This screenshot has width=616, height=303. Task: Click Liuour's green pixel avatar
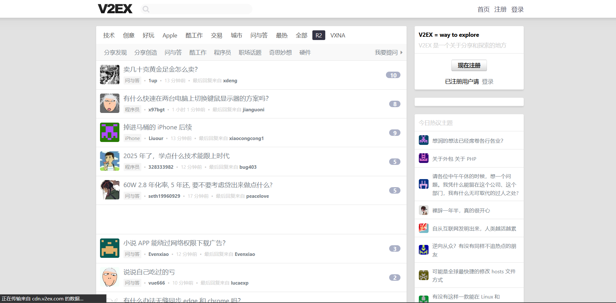tap(109, 132)
